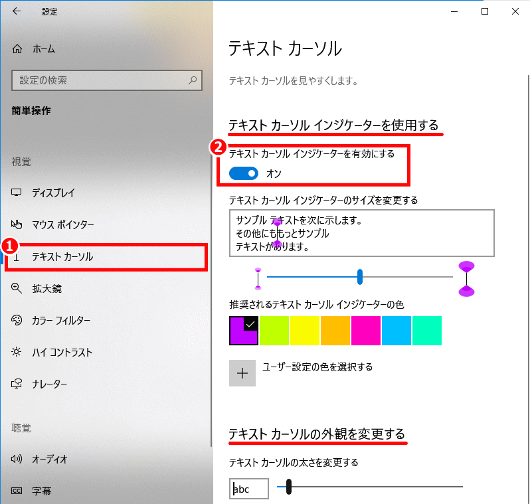The image size is (530, 504).
Task: Select the purple indicator color swatch
Action: pyautogui.click(x=244, y=331)
